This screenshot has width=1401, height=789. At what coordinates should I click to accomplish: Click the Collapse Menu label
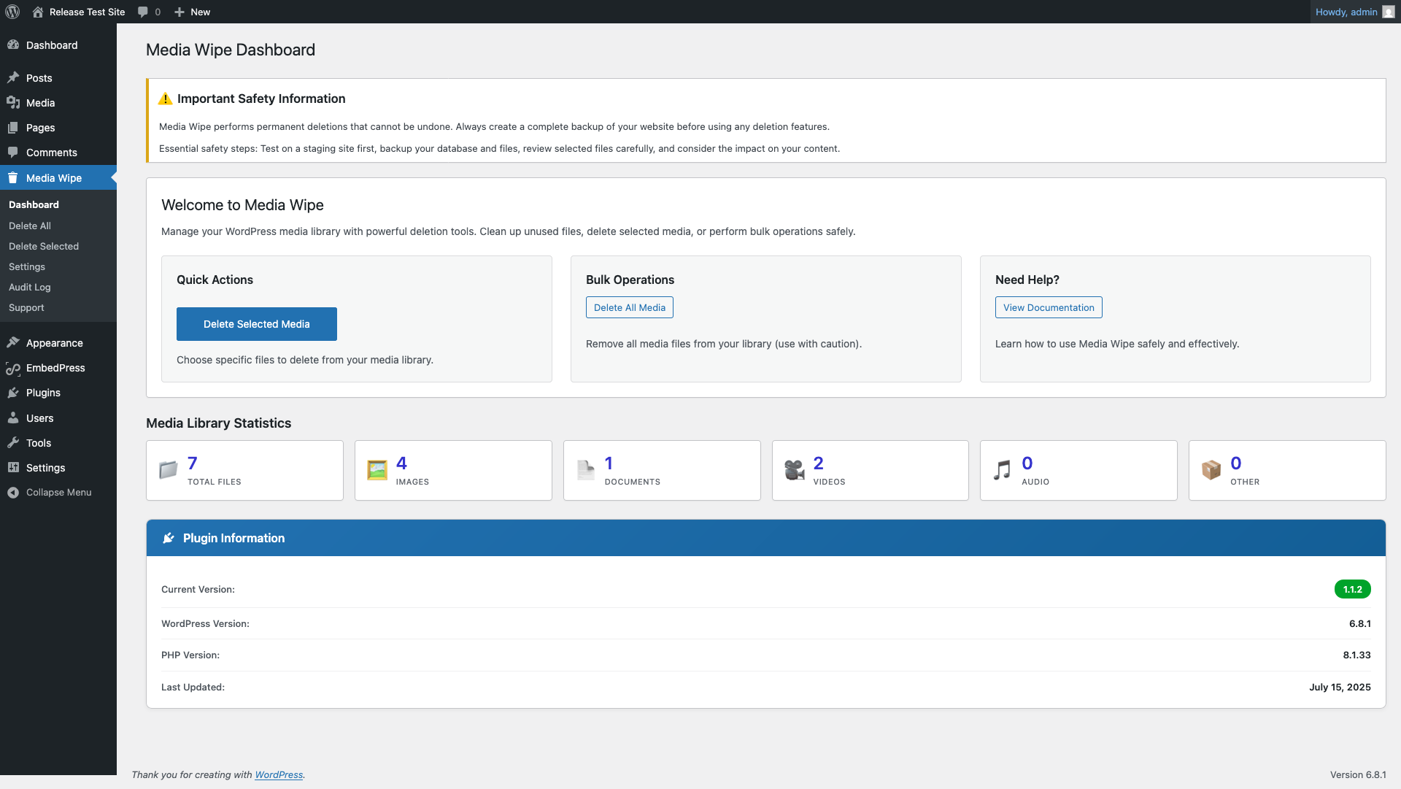tap(59, 493)
